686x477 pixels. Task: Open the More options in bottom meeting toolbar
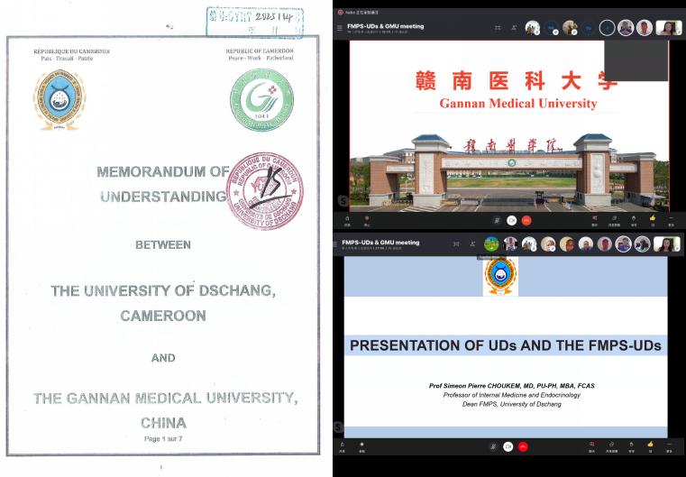[x=668, y=445]
